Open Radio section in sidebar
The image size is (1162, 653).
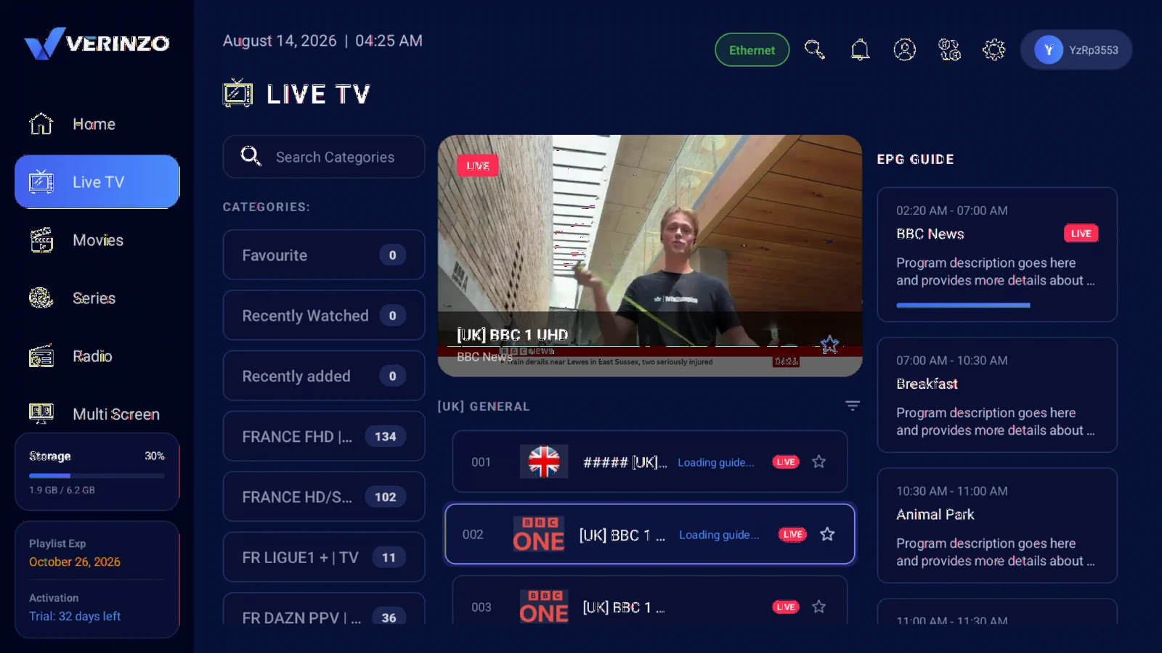tap(97, 356)
